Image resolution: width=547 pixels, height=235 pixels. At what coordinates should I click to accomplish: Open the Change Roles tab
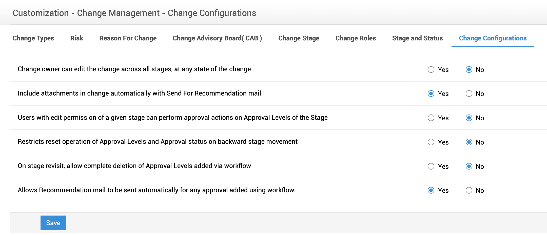pos(356,38)
